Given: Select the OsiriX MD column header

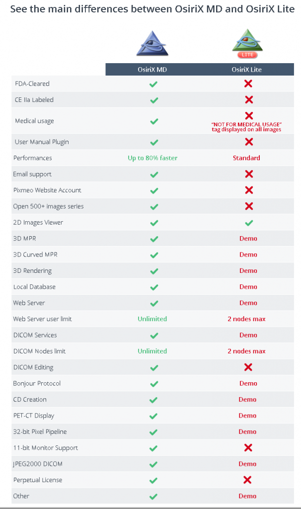Looking at the screenshot, I should [152, 70].
